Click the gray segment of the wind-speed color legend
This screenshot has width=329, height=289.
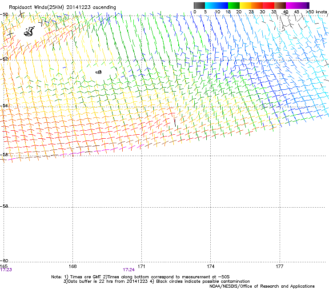coord(199,5)
